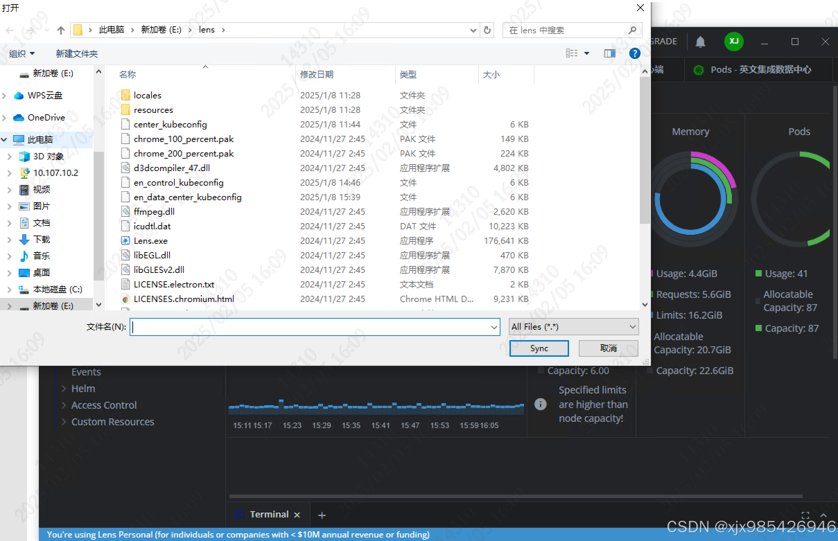Open the All Files type dropdown
The height and width of the screenshot is (541, 838).
573,327
